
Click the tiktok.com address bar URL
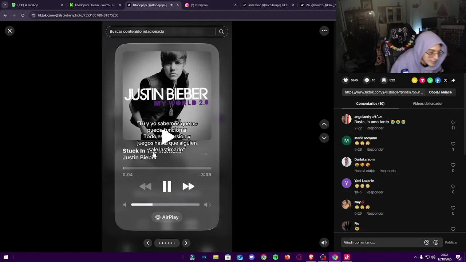pos(78,15)
